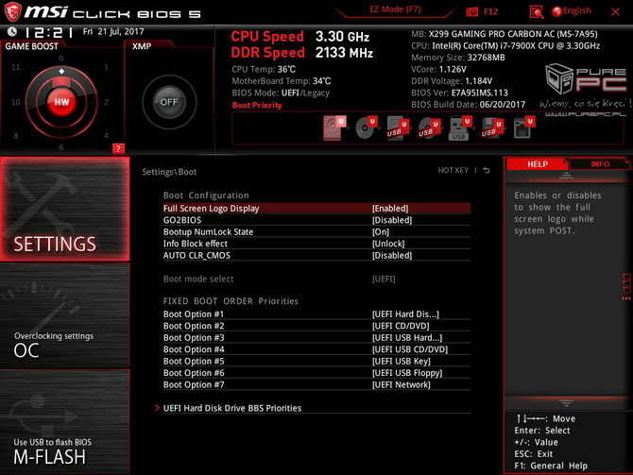Select USB CD/DVD icon in Boot Priority
Viewport: 633px width, 475px height.
click(429, 127)
